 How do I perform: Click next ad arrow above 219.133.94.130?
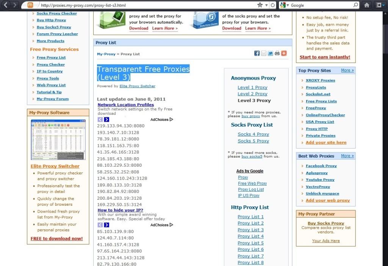point(106,119)
